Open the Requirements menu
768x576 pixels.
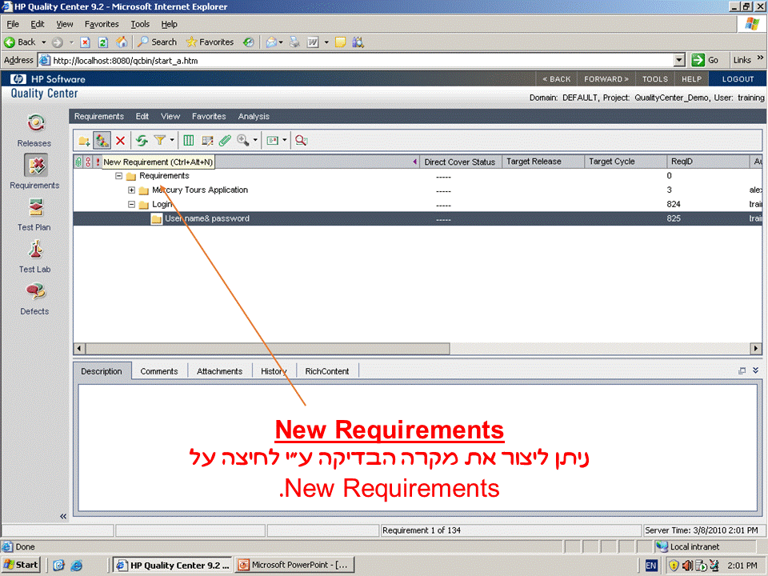pyautogui.click(x=99, y=116)
